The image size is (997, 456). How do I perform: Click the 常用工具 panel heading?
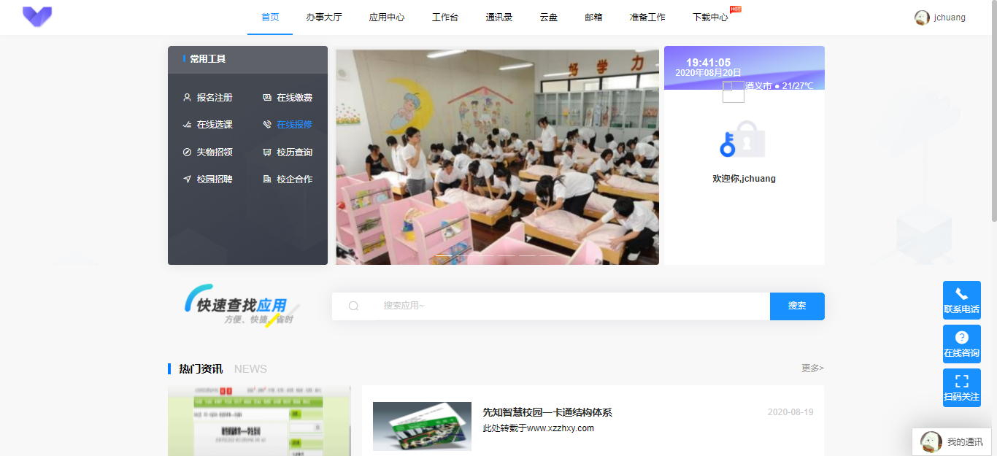[208, 59]
